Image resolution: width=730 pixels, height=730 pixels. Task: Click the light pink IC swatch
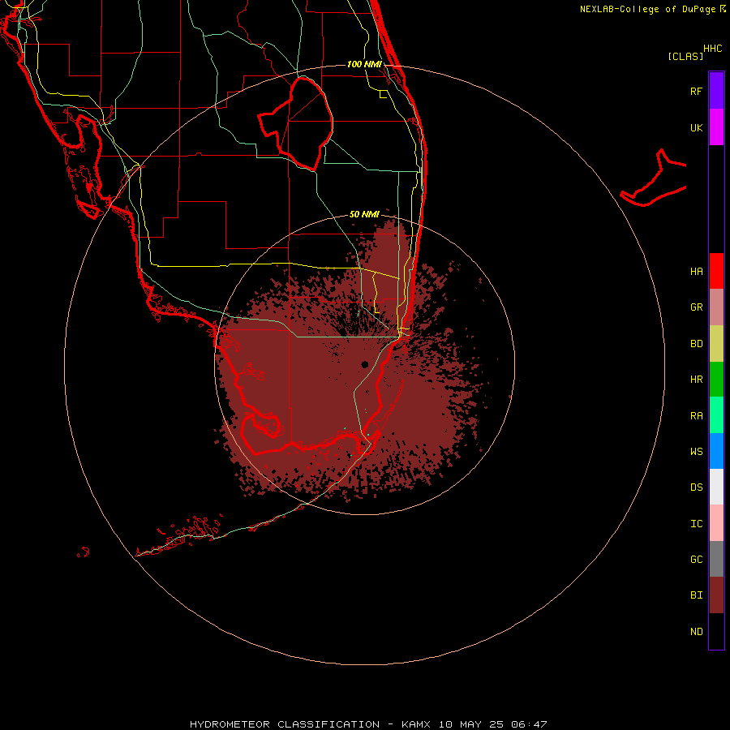[x=716, y=523]
